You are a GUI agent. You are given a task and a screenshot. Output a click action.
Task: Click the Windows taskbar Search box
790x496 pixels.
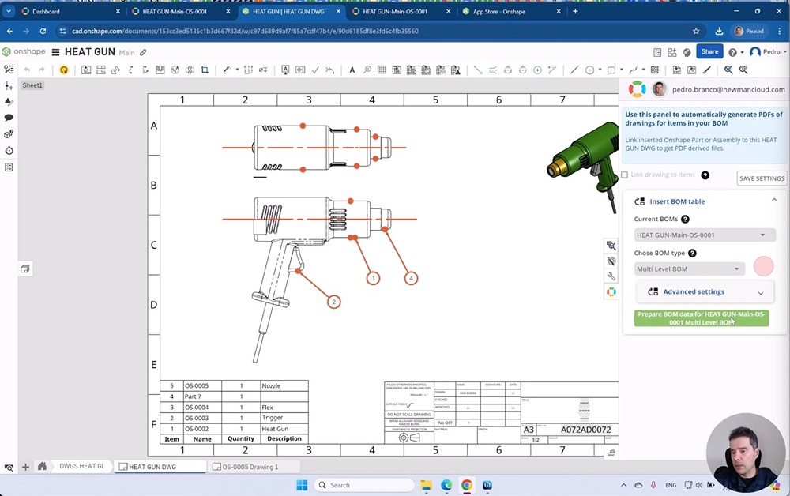363,485
